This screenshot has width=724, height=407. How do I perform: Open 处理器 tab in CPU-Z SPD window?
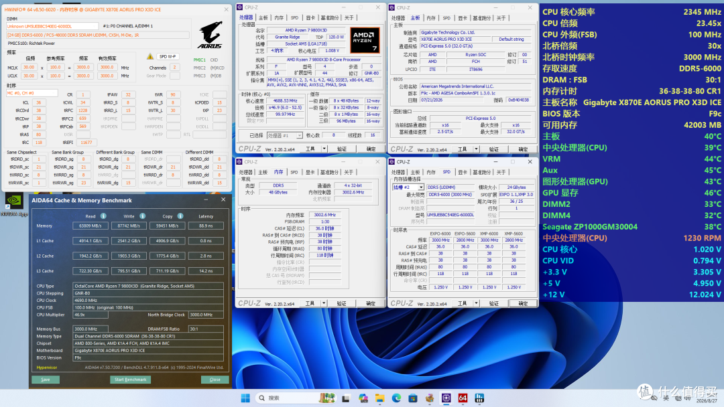[398, 173]
